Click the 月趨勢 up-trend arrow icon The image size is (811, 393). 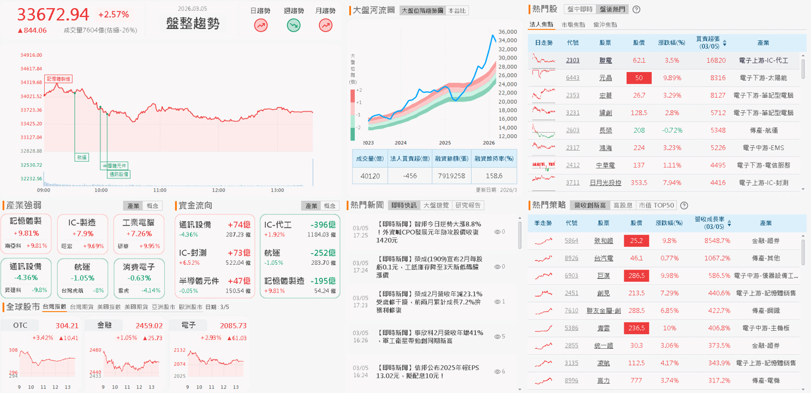pyautogui.click(x=326, y=25)
